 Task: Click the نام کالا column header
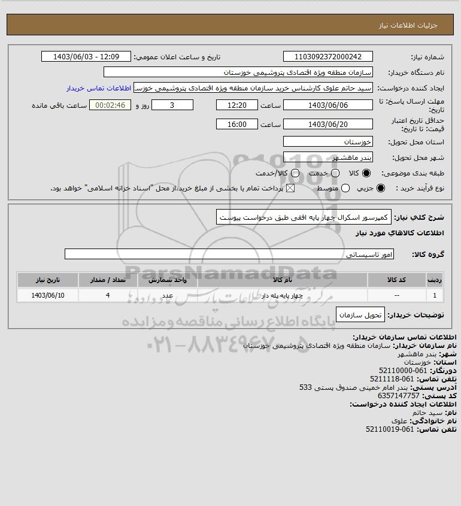coord(282,280)
